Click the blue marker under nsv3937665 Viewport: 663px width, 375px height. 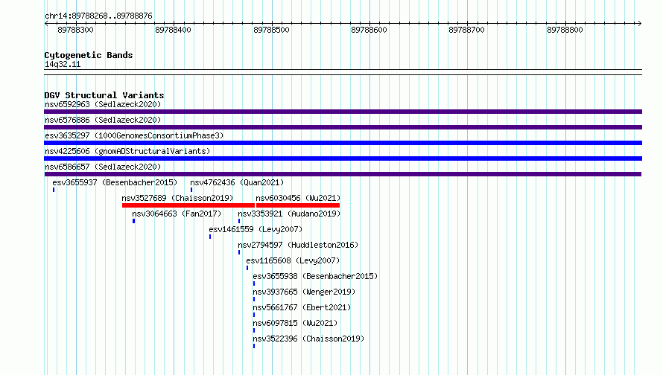(254, 299)
